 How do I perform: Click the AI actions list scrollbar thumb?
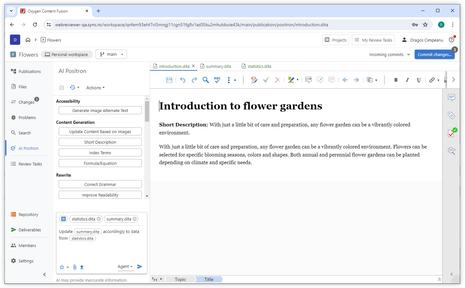pyautogui.click(x=147, y=111)
